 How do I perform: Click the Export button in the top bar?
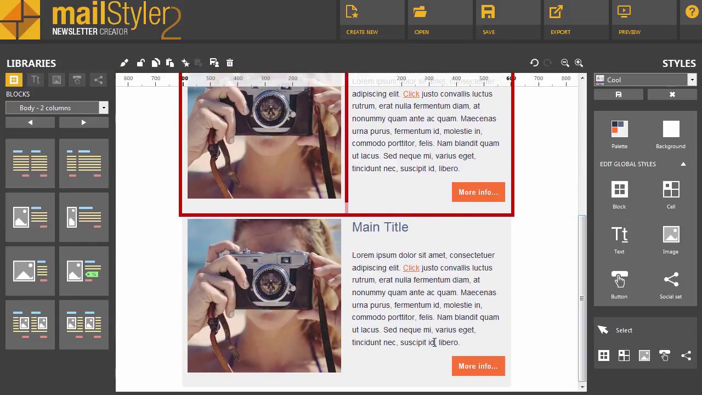click(576, 20)
